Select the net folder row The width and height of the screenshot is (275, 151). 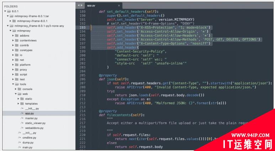tap(39, 60)
